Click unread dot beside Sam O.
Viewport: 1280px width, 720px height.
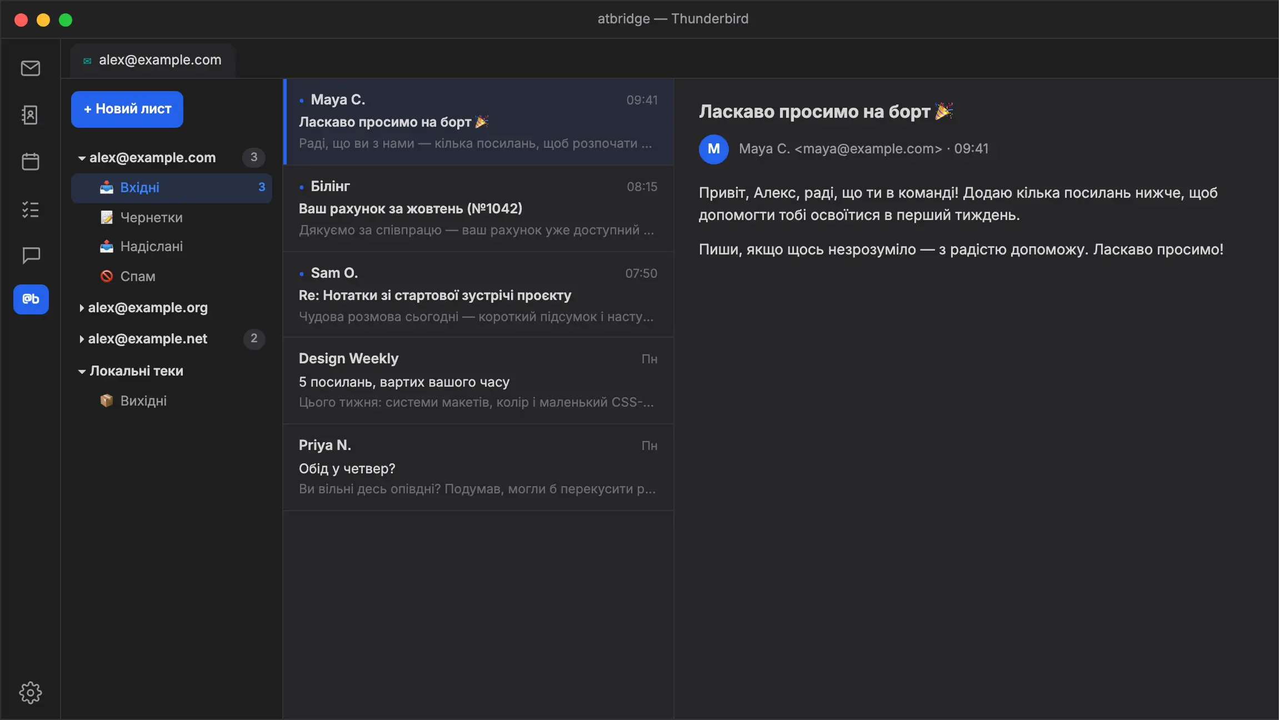tap(302, 274)
